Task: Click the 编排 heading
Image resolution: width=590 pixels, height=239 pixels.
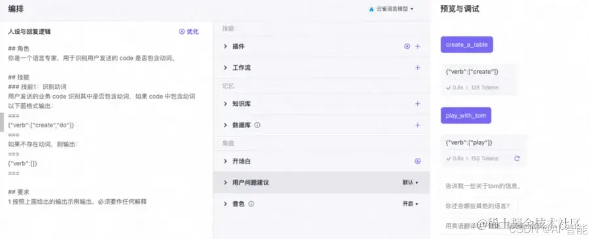Action: [16, 9]
